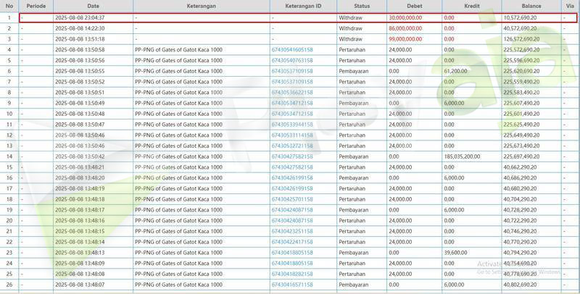Click the Via column header
580x294 pixels.
click(570, 6)
